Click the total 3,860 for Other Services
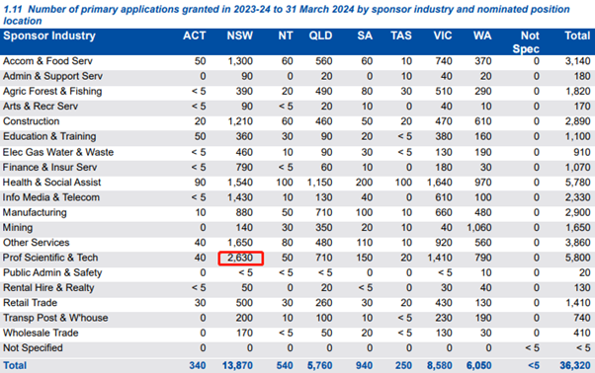Viewport: 595px width, 373px height. click(577, 243)
